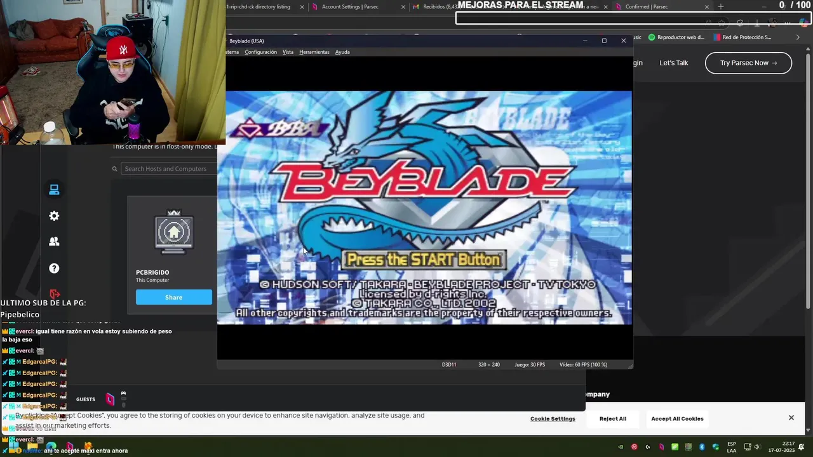
Task: Click the blue Share button
Action: click(174, 297)
